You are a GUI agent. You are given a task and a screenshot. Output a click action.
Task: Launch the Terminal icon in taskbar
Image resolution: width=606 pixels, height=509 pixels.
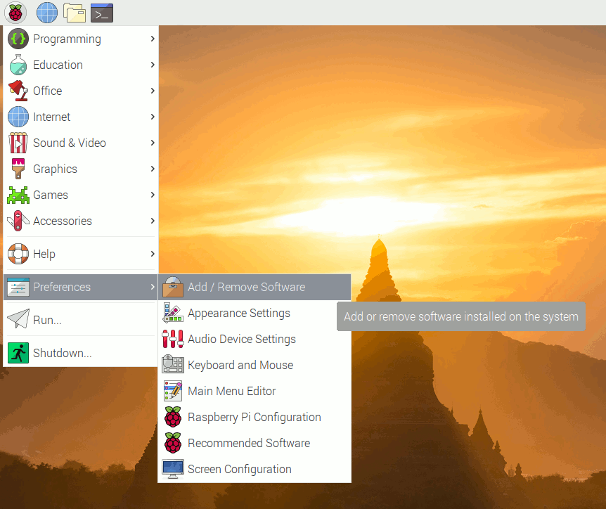point(102,13)
